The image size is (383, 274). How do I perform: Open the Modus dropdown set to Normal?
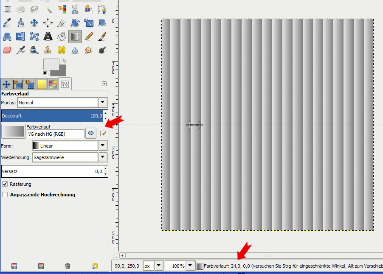(62, 103)
